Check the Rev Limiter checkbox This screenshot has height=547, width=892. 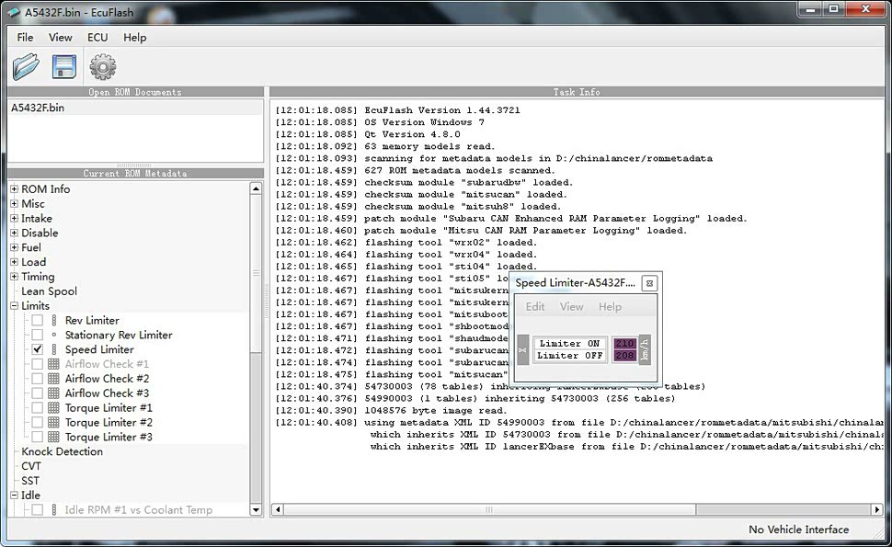pyautogui.click(x=38, y=321)
